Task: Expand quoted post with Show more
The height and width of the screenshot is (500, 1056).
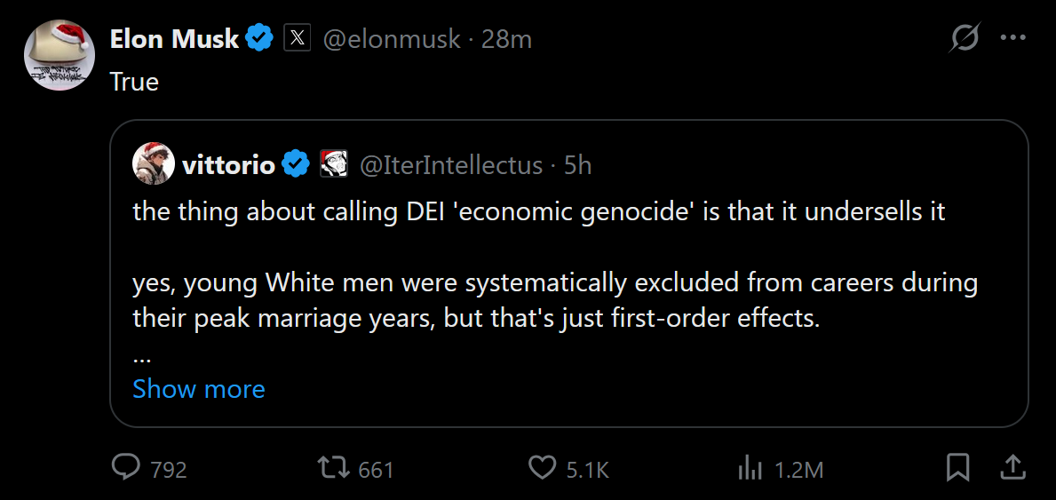Action: pyautogui.click(x=199, y=389)
